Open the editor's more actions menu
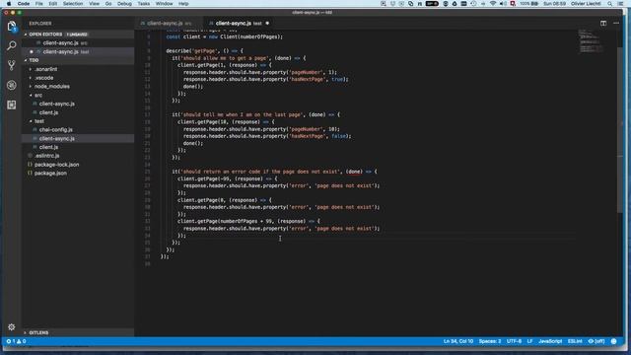 click(x=616, y=24)
